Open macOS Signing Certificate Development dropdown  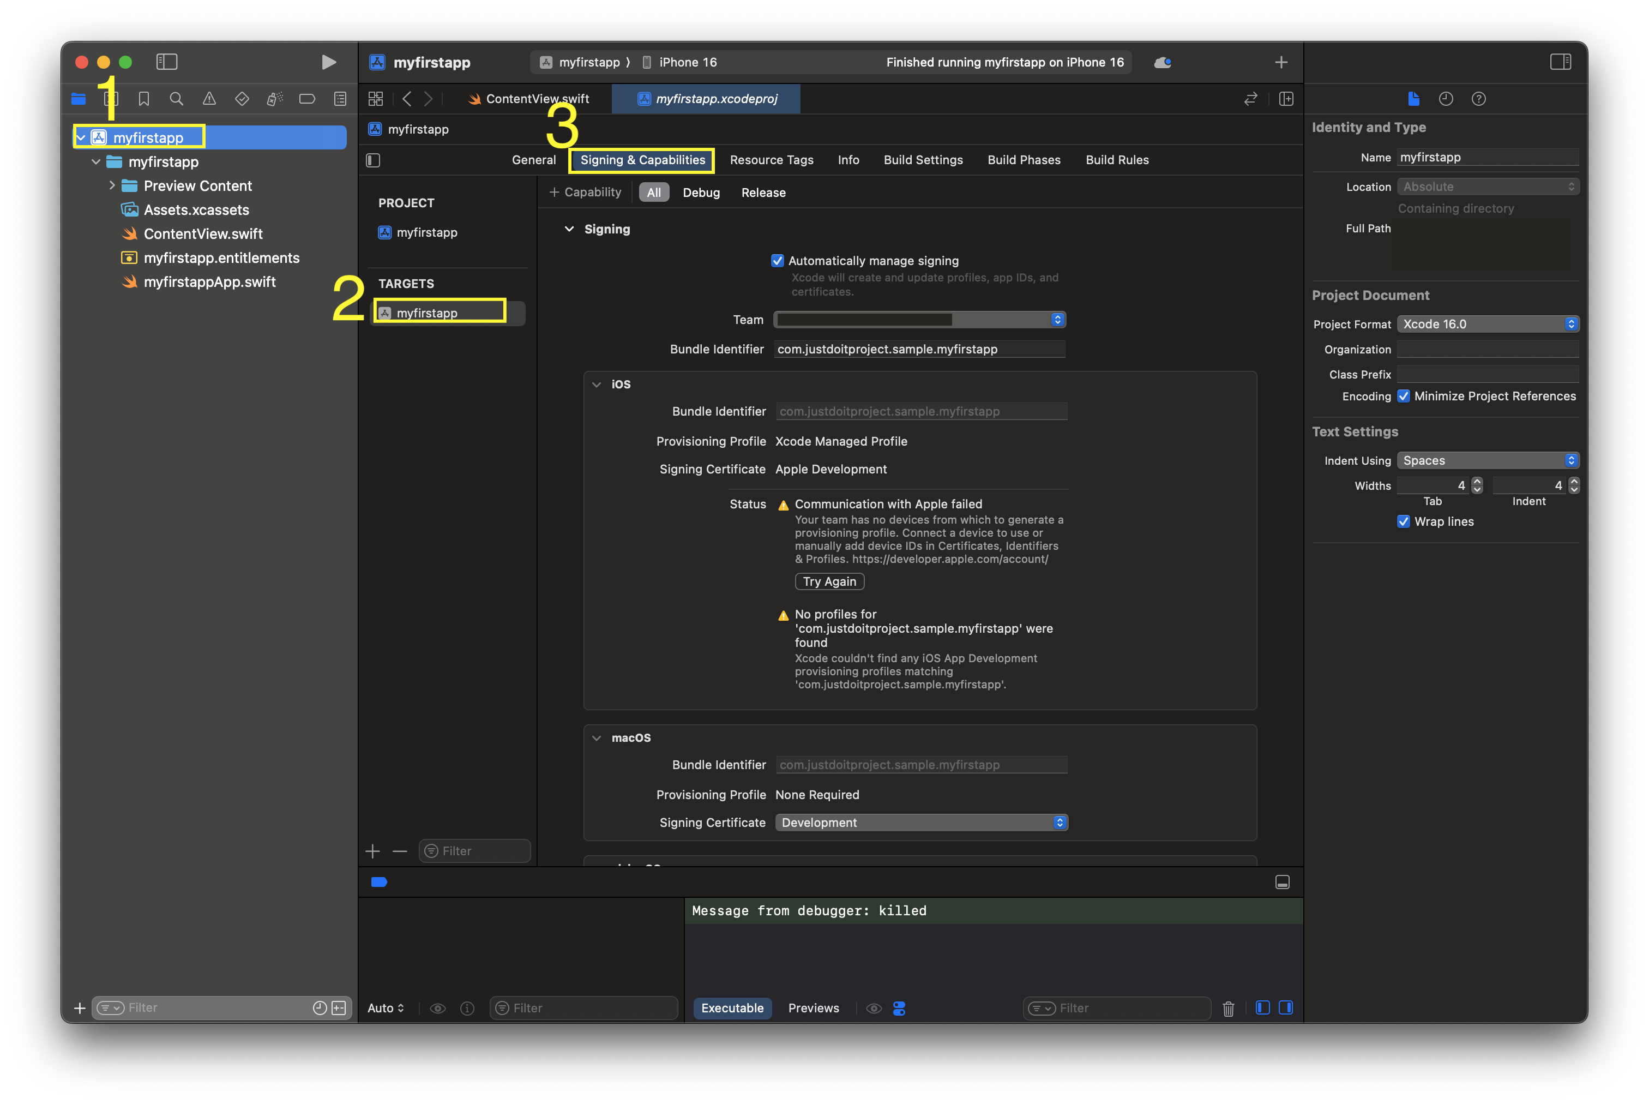pos(920,823)
